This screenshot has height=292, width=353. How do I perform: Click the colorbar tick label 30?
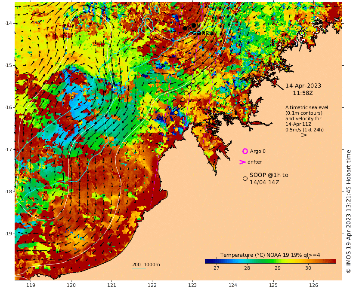click(308, 268)
